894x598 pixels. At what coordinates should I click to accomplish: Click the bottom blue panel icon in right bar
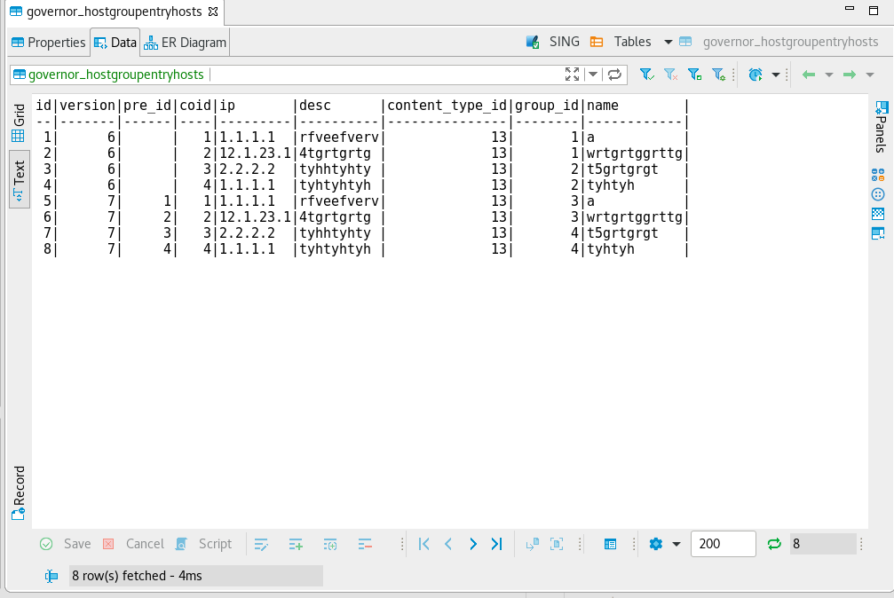[878, 233]
